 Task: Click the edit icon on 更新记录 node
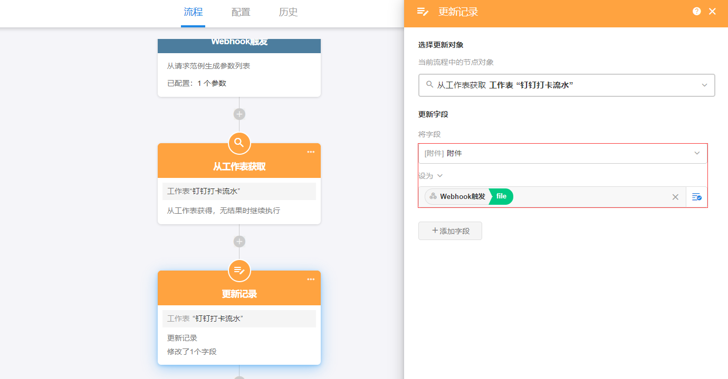point(239,271)
